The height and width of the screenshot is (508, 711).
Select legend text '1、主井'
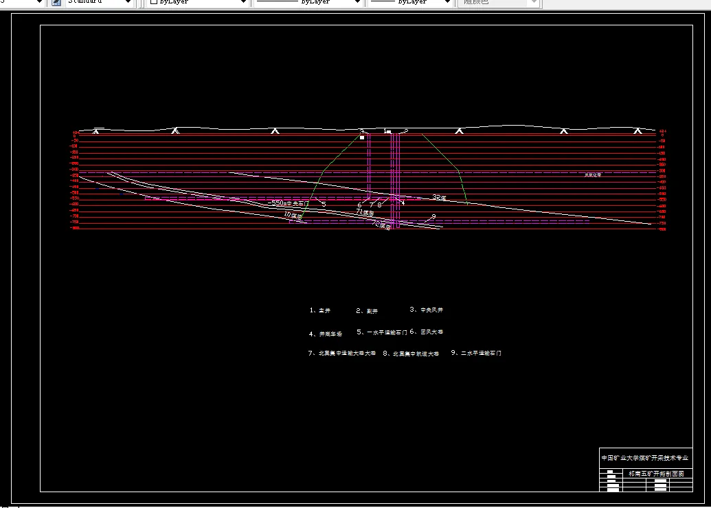point(320,310)
